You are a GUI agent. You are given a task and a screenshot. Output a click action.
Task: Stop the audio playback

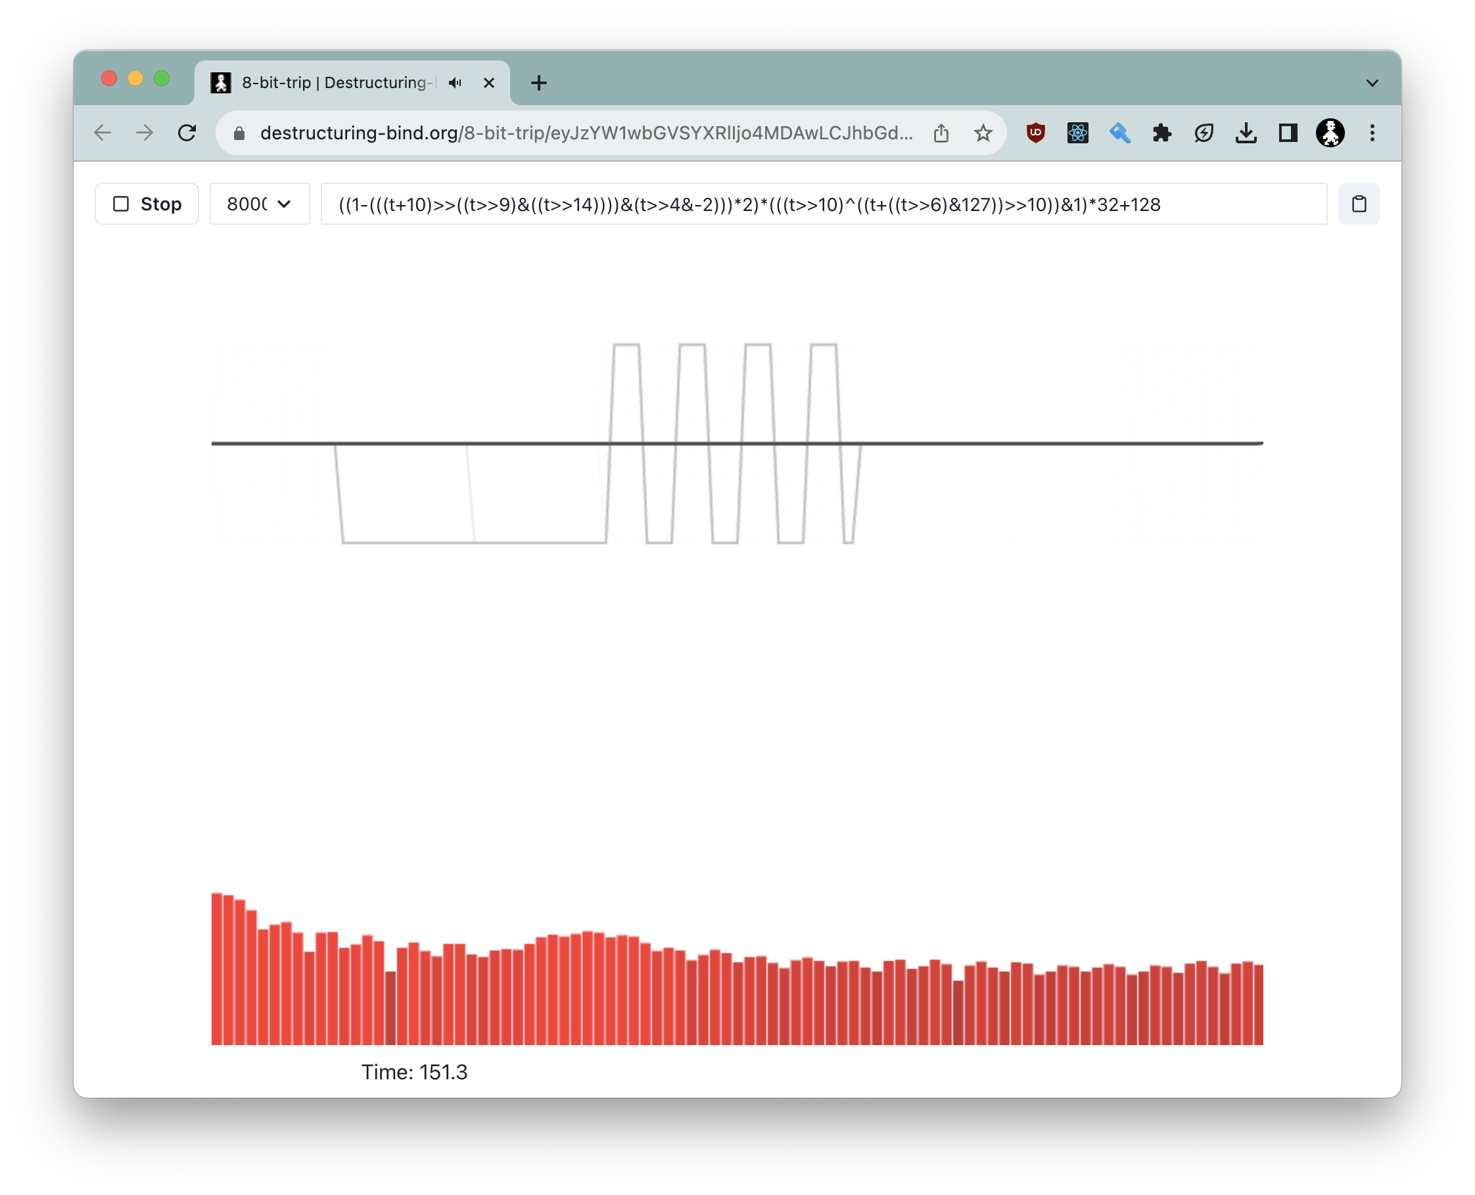pyautogui.click(x=147, y=204)
